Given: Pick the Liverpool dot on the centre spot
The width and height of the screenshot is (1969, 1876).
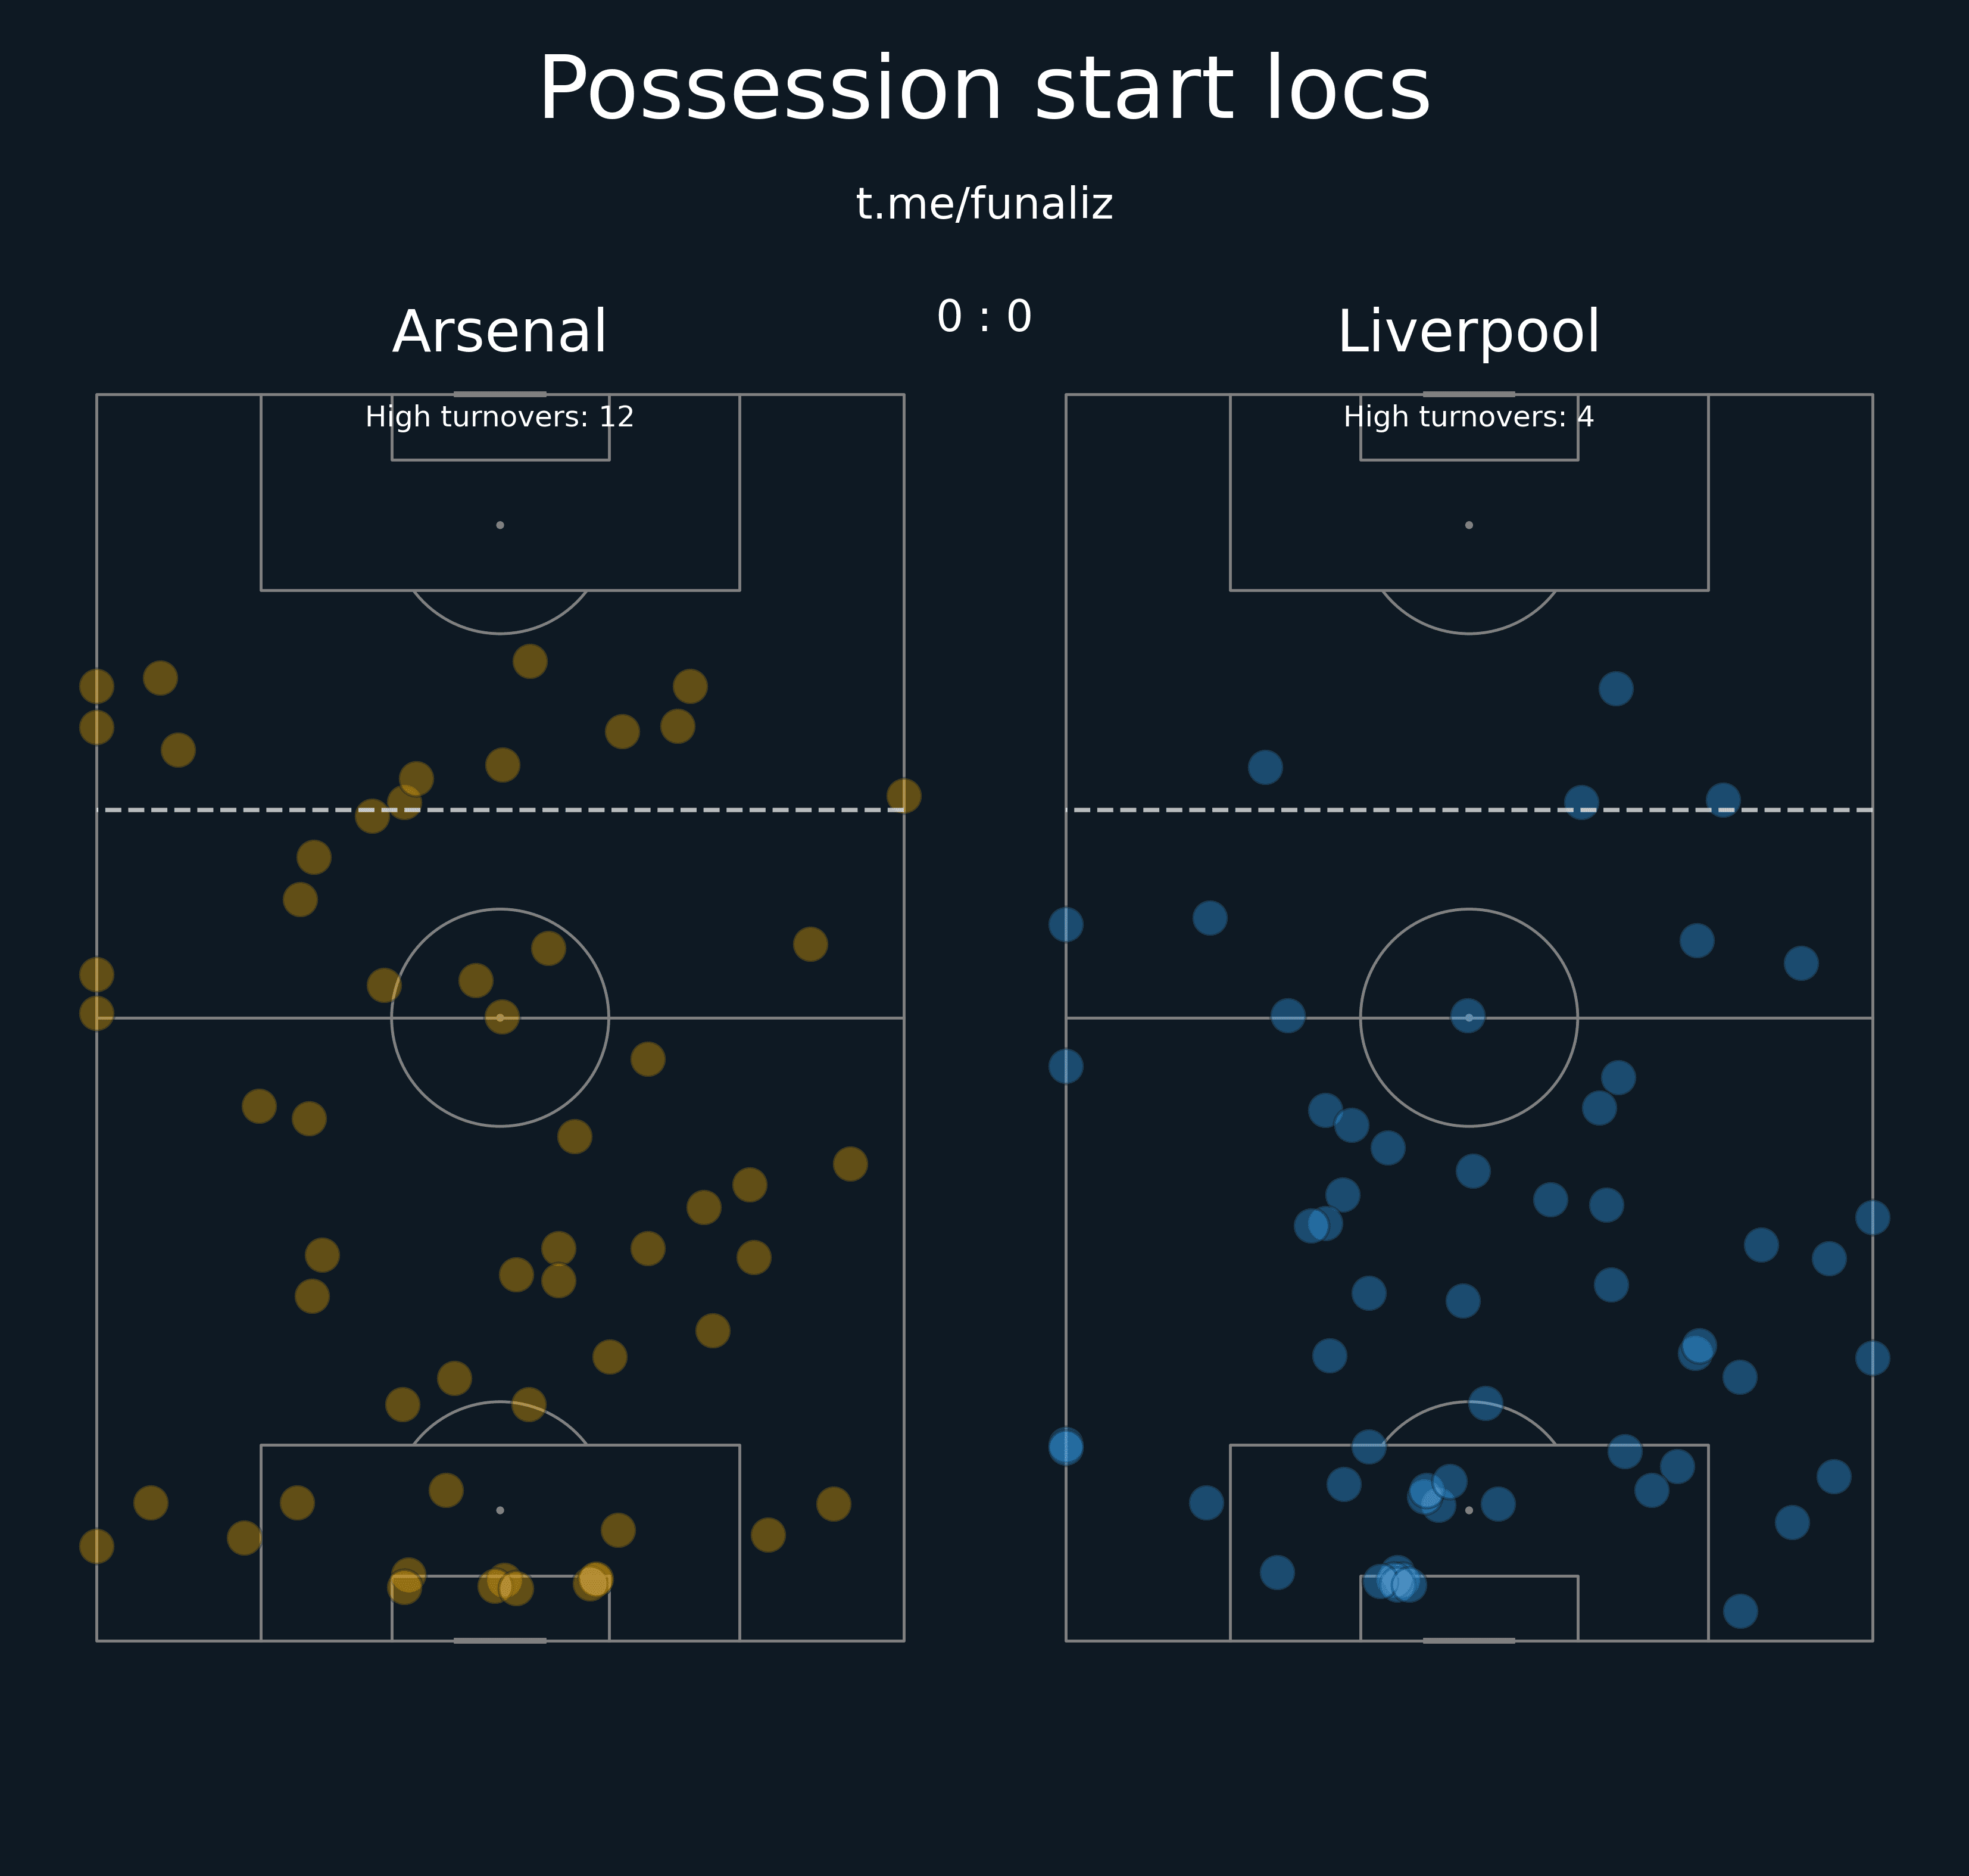Looking at the screenshot, I should click(1467, 1016).
